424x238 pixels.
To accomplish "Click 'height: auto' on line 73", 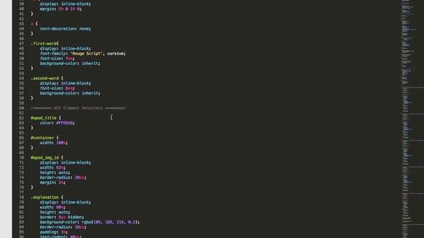I will click(54, 173).
